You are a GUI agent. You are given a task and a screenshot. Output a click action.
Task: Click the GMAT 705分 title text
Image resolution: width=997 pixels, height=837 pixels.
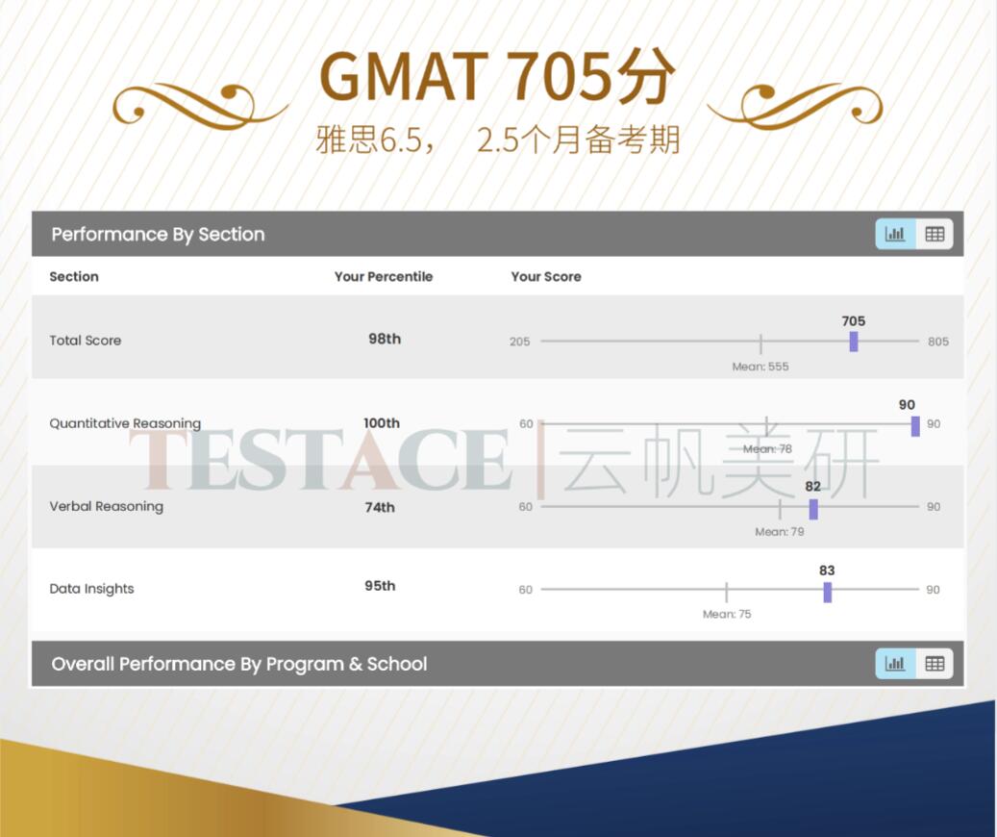pos(497,76)
